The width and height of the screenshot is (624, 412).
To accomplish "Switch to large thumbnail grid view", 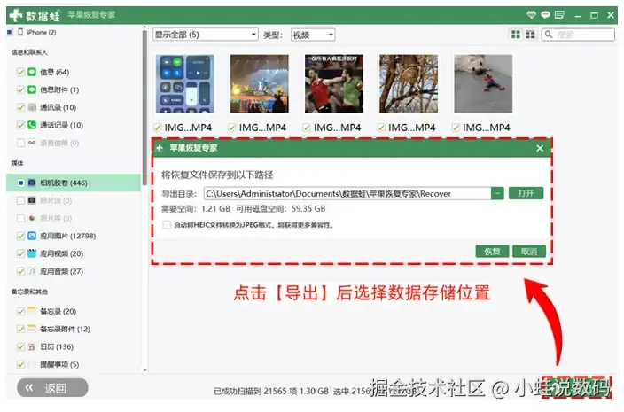I will point(516,35).
